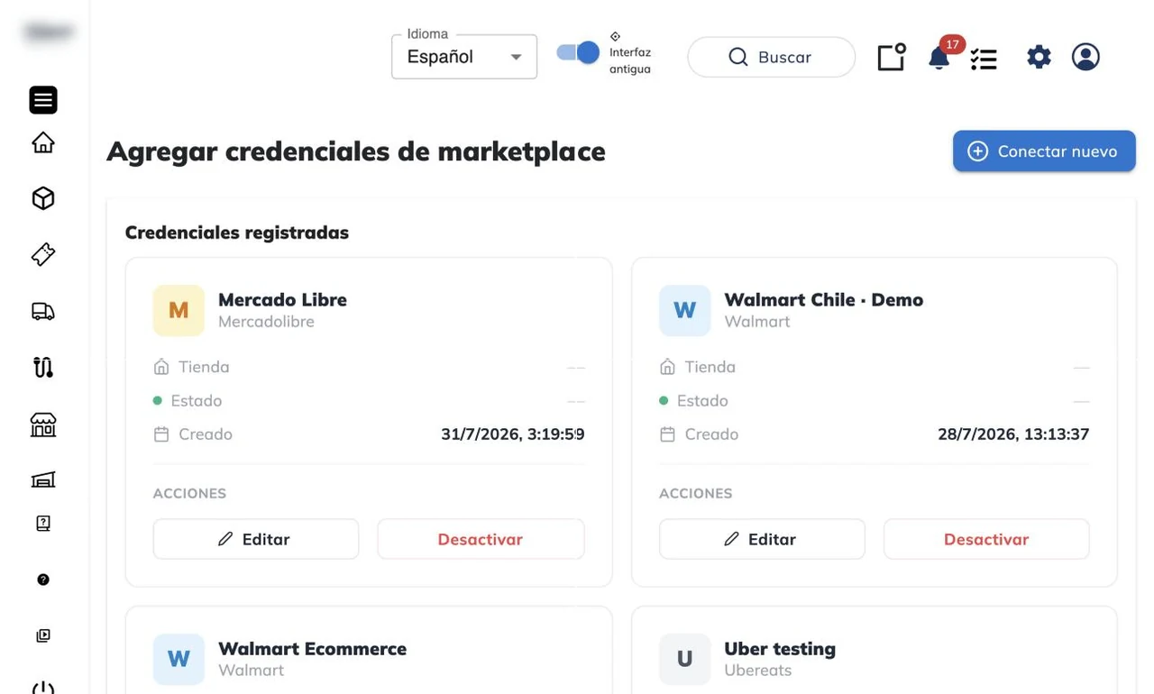
Task: Click the Ubereats subtitle text
Action: point(758,671)
